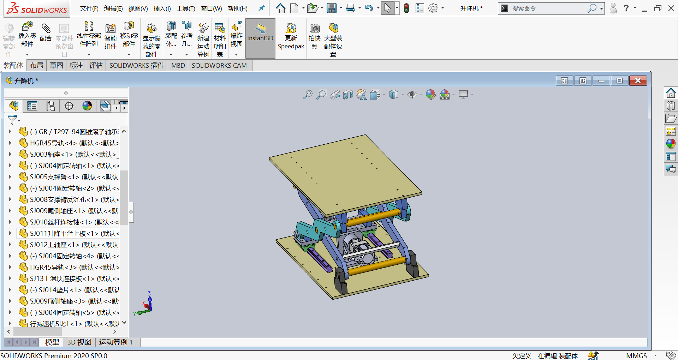Image resolution: width=678 pixels, height=360 pixels.
Task: Pin the menu bar
Action: [262, 8]
